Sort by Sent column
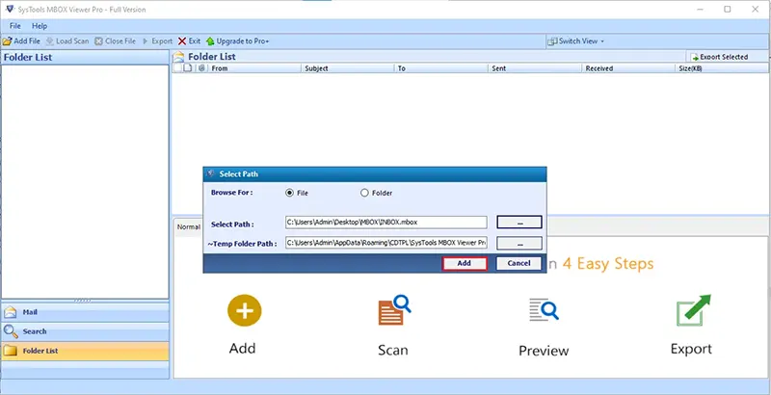The height and width of the screenshot is (395, 771). click(x=535, y=68)
